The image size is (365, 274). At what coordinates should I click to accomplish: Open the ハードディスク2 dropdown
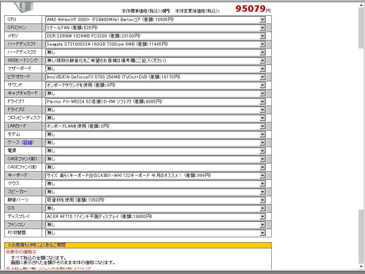click(x=262, y=52)
